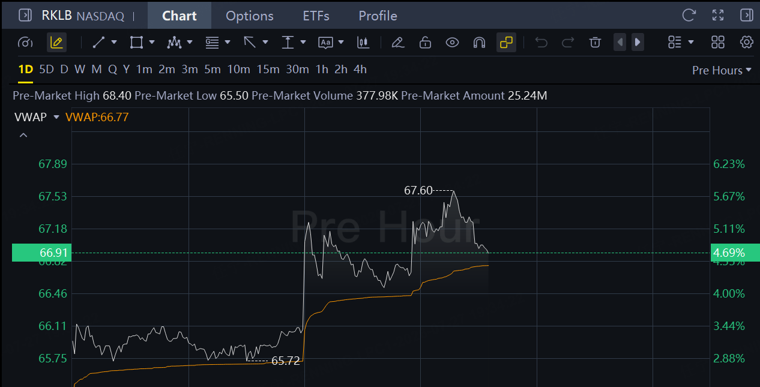Toggle the magnet snap mode
760x387 pixels.
(x=479, y=42)
